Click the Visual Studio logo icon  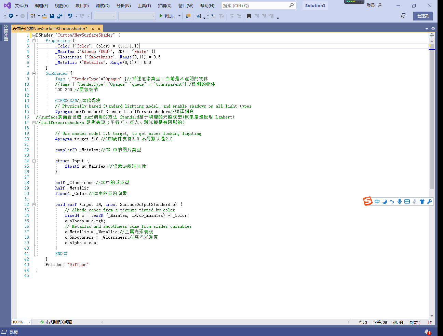coord(7,5)
